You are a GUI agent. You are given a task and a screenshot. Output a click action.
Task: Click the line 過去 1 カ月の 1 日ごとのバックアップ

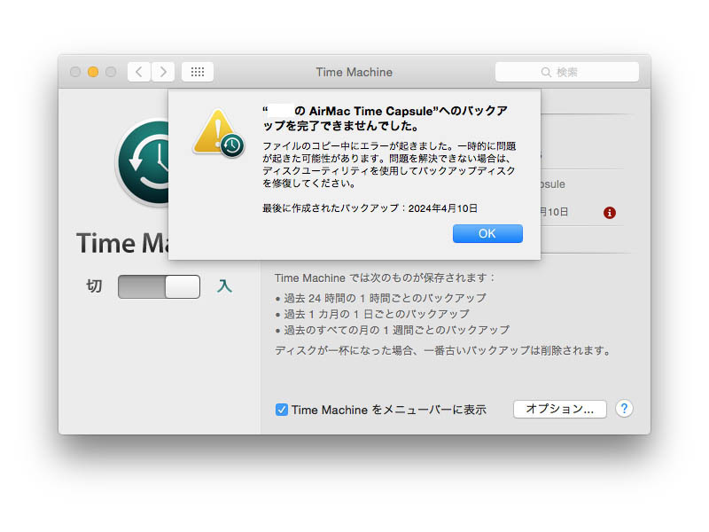(377, 314)
